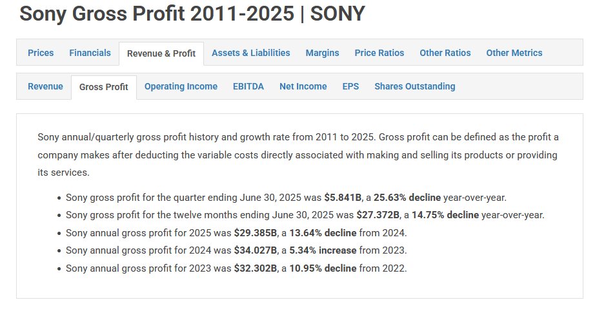This screenshot has width=606, height=318.
Task: Select the Revenue sub-tab
Action: [x=45, y=86]
